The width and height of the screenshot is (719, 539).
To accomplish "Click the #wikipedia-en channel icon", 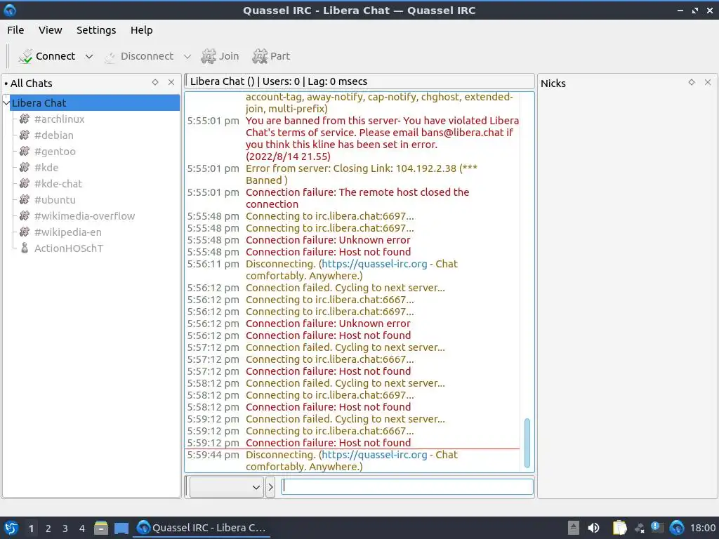I will tap(25, 232).
